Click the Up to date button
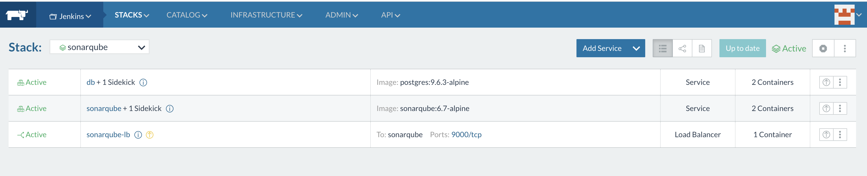 pyautogui.click(x=742, y=48)
